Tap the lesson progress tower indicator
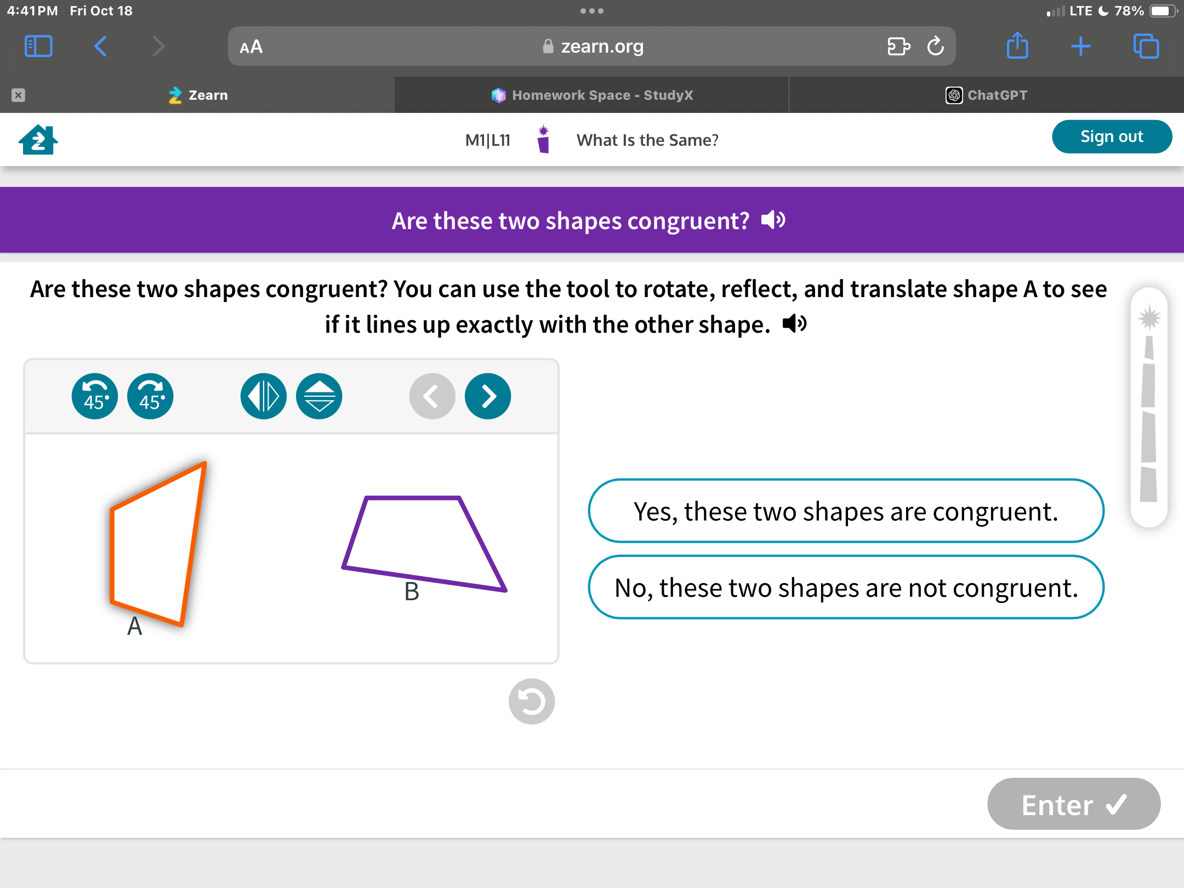1184x888 pixels. click(x=1149, y=407)
